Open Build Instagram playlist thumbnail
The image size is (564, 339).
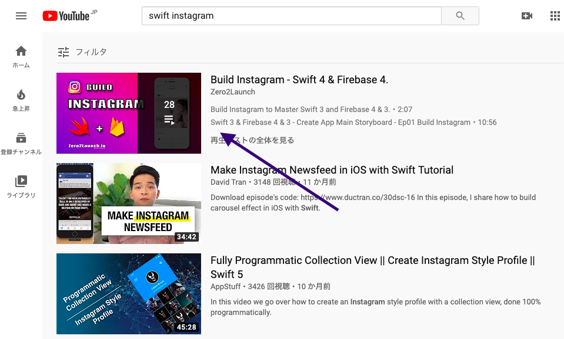click(129, 113)
